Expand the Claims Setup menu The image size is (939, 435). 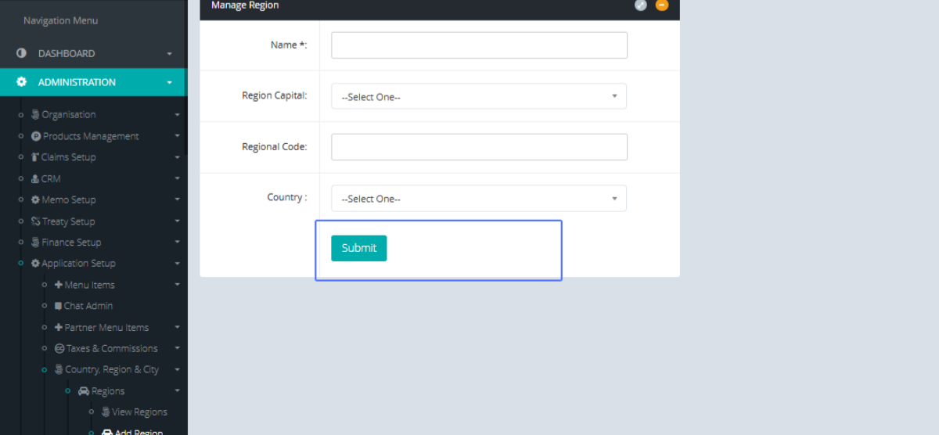pyautogui.click(x=68, y=157)
